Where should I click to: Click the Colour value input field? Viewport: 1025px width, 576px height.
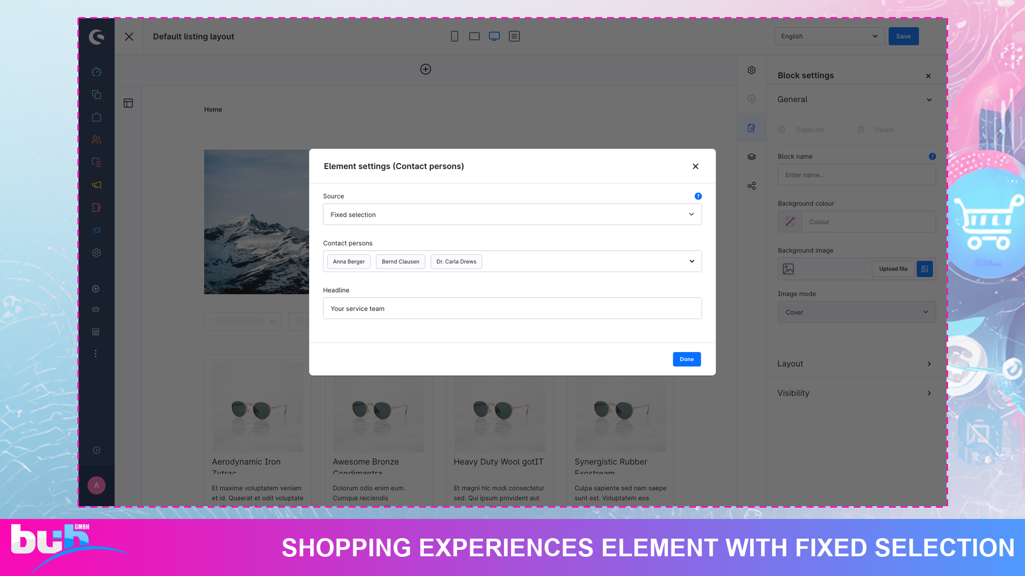pyautogui.click(x=869, y=222)
